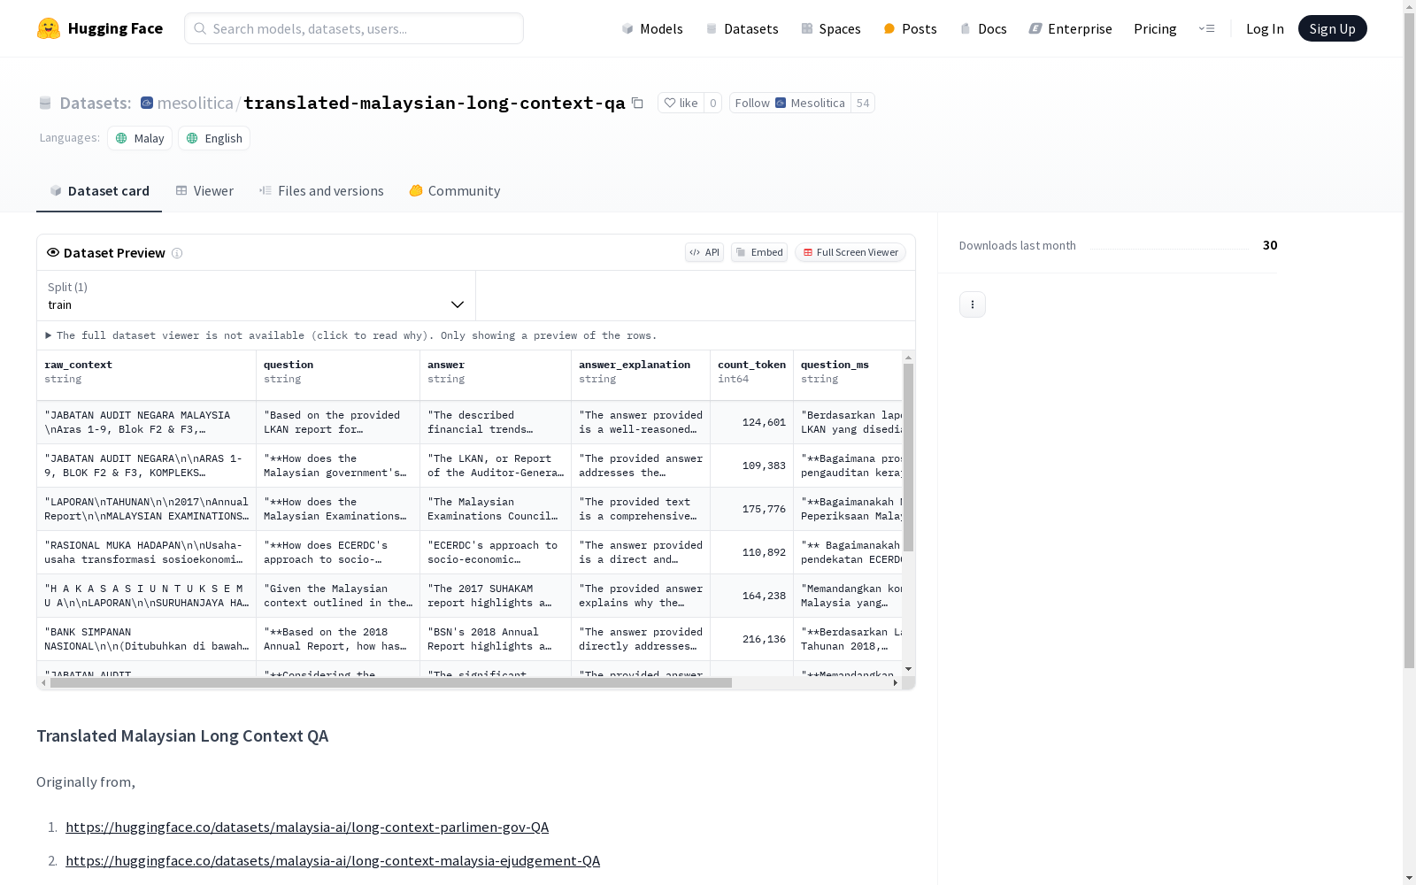
Task: Click the Sign Up button
Action: tap(1333, 28)
